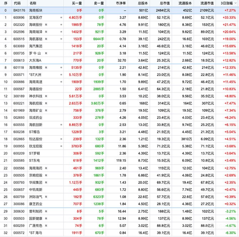Sort by the 3日涨幅 column header

coord(227,3)
